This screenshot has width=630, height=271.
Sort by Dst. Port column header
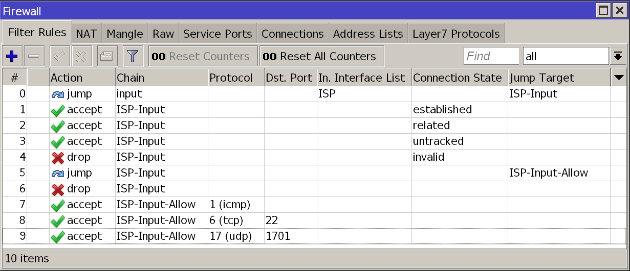290,78
